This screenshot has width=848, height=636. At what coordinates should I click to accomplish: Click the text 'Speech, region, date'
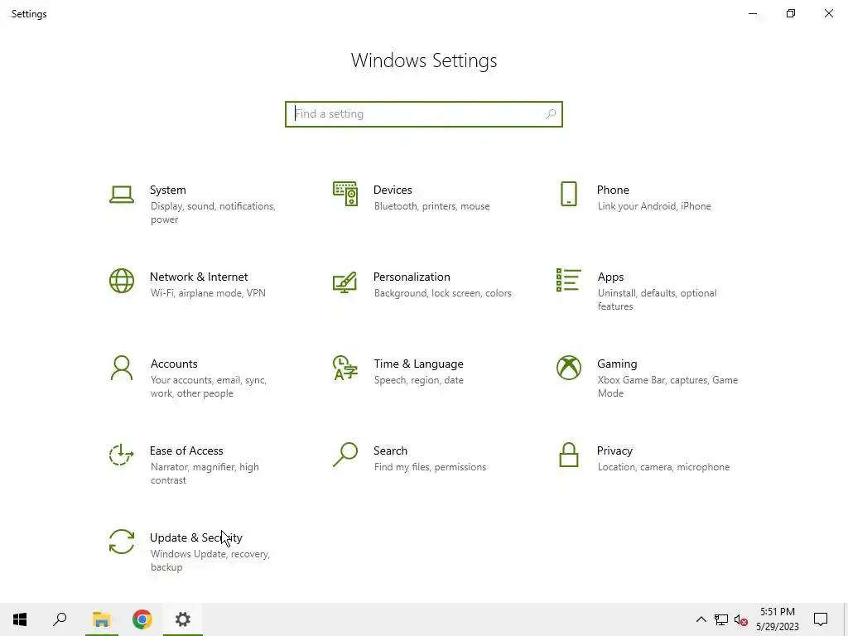[418, 380]
